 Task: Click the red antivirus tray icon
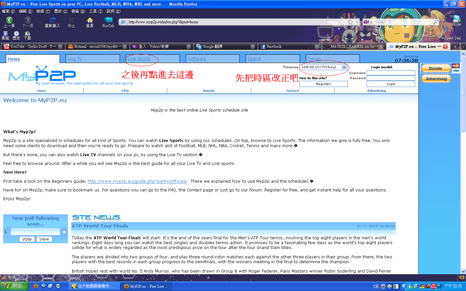[434, 286]
